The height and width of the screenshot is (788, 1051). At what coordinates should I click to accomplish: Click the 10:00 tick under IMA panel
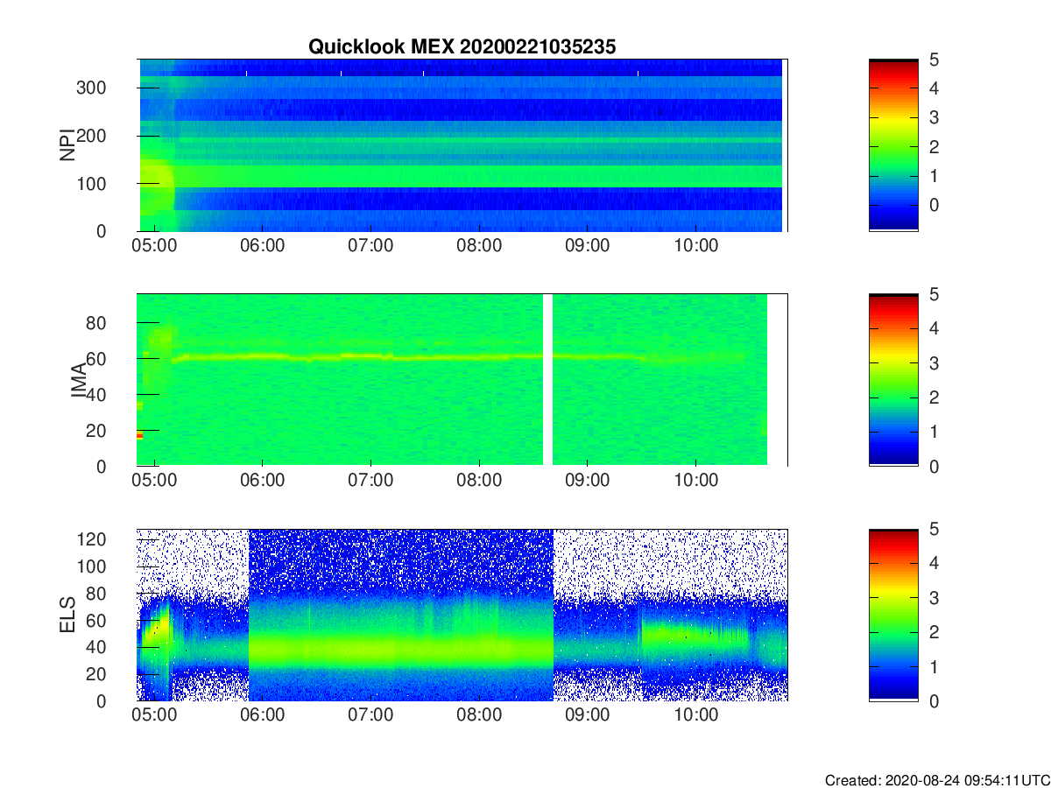(695, 481)
